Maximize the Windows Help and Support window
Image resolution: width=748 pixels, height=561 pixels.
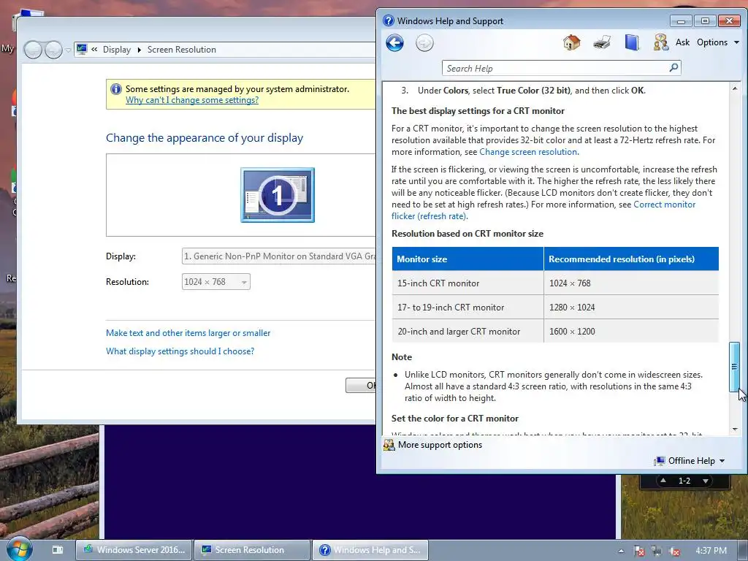pyautogui.click(x=705, y=21)
